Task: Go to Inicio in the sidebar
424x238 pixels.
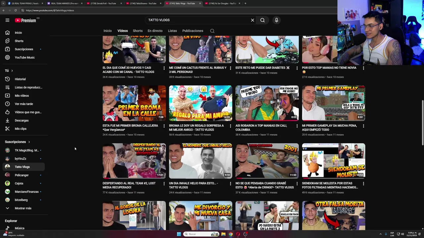Action: click(23, 33)
